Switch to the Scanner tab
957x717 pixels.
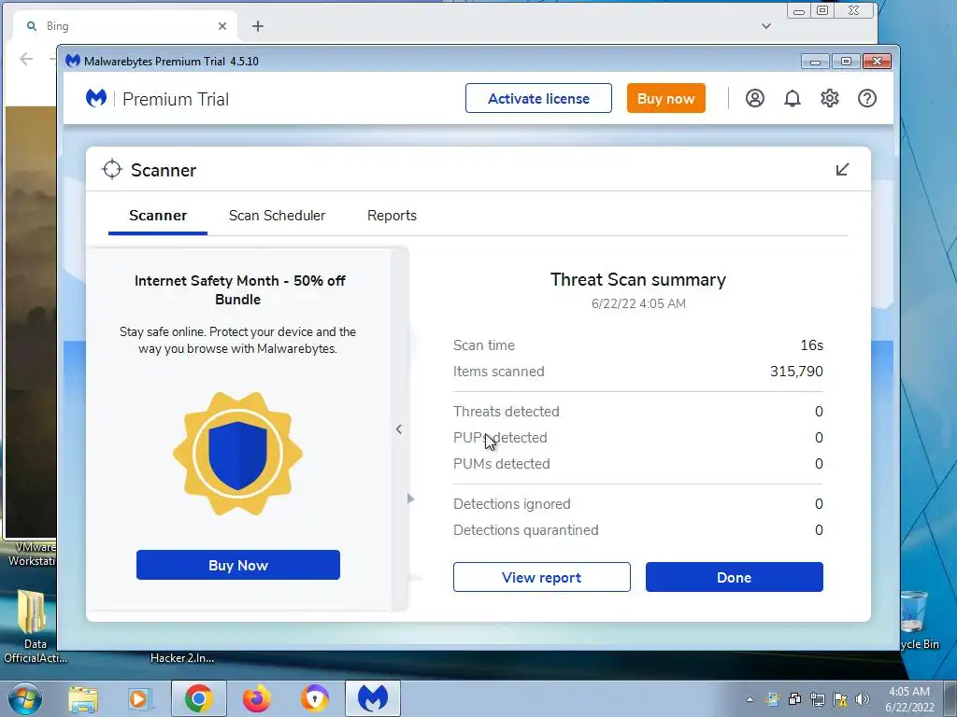(157, 216)
